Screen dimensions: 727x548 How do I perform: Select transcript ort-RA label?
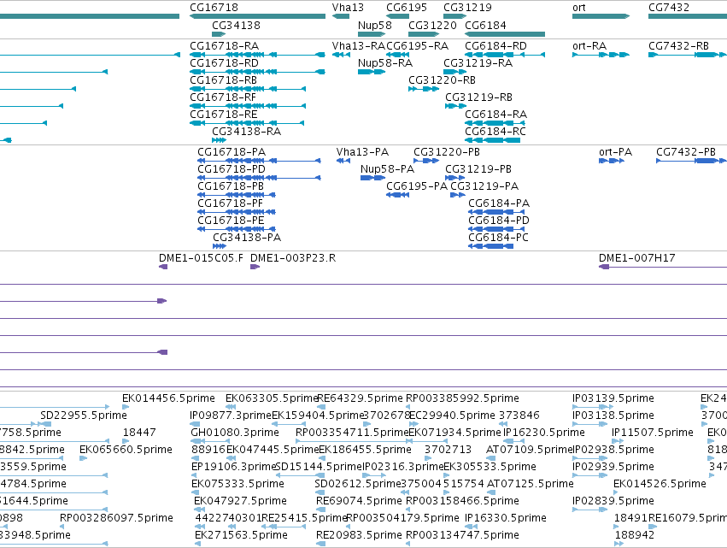pyautogui.click(x=589, y=46)
